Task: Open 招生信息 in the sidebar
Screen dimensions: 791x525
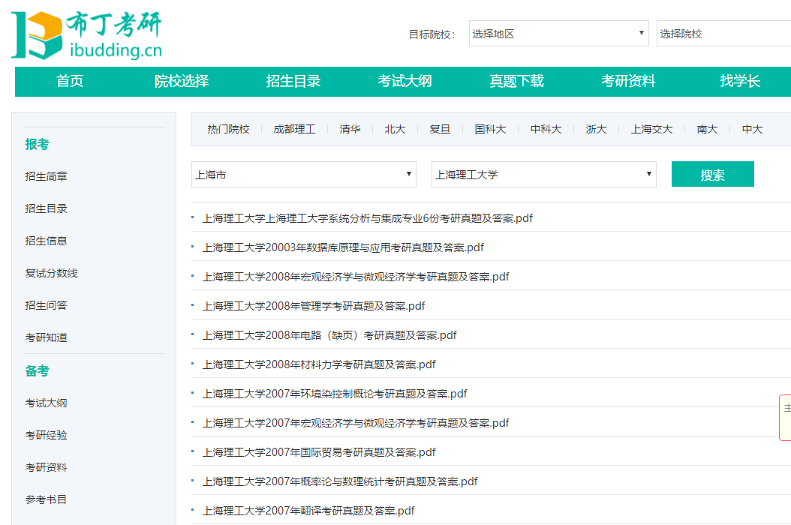Action: (x=47, y=241)
